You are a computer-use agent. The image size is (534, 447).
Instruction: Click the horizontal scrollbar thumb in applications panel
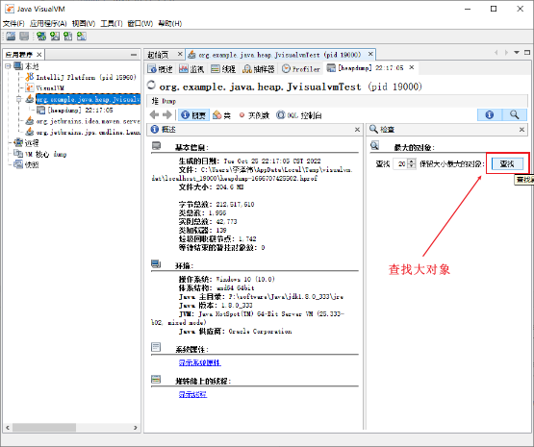(44, 427)
